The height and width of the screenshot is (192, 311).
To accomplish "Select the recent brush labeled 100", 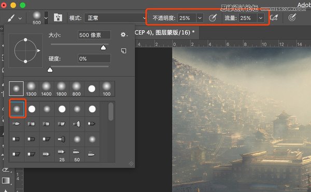I will point(107,89).
